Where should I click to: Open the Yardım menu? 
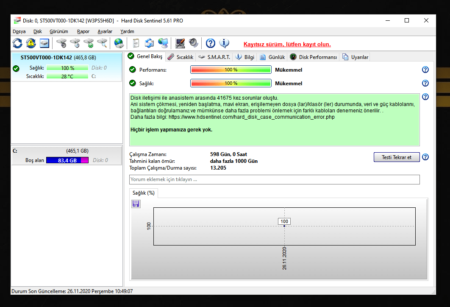(127, 31)
